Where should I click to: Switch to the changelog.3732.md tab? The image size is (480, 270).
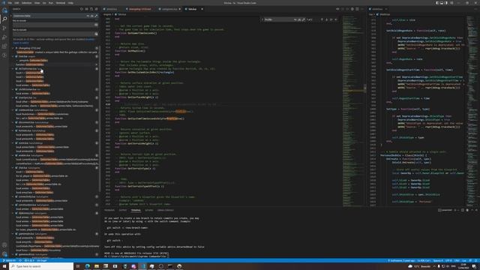[140, 9]
